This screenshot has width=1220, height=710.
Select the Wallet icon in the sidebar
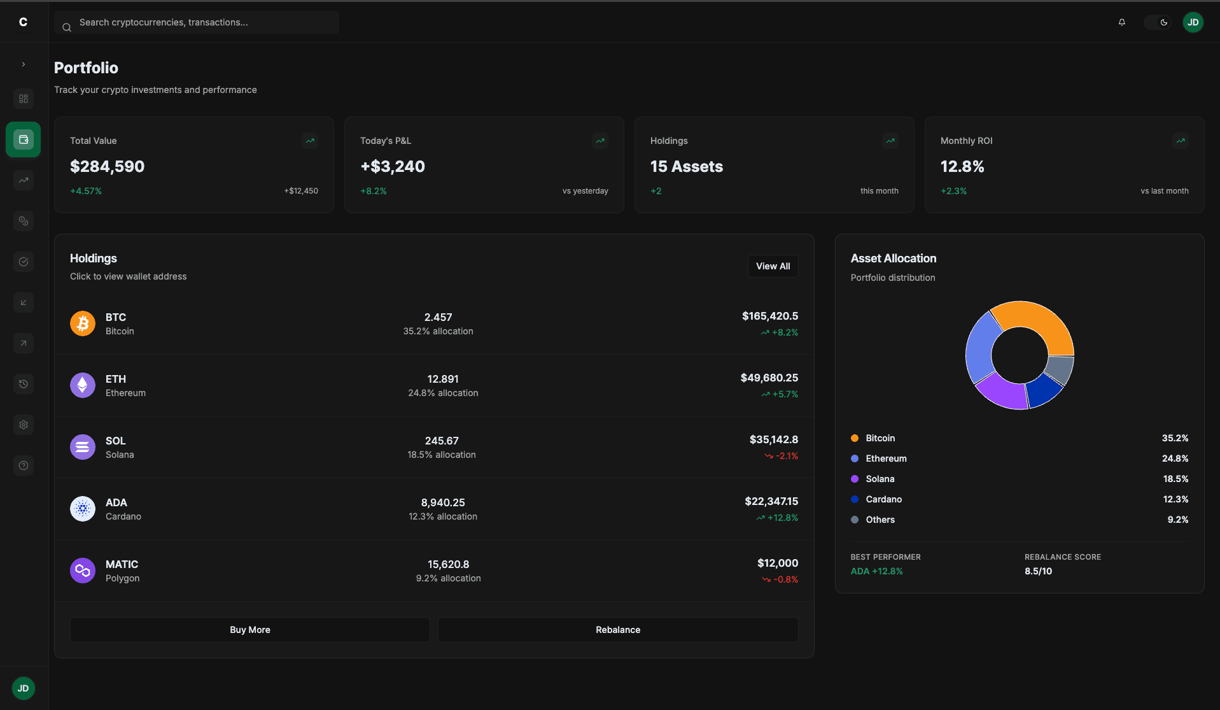click(24, 139)
